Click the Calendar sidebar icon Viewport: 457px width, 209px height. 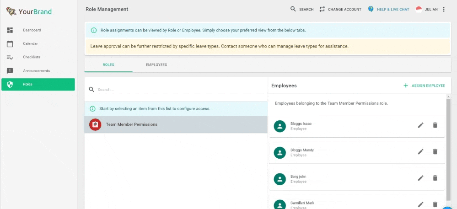[x=10, y=44]
